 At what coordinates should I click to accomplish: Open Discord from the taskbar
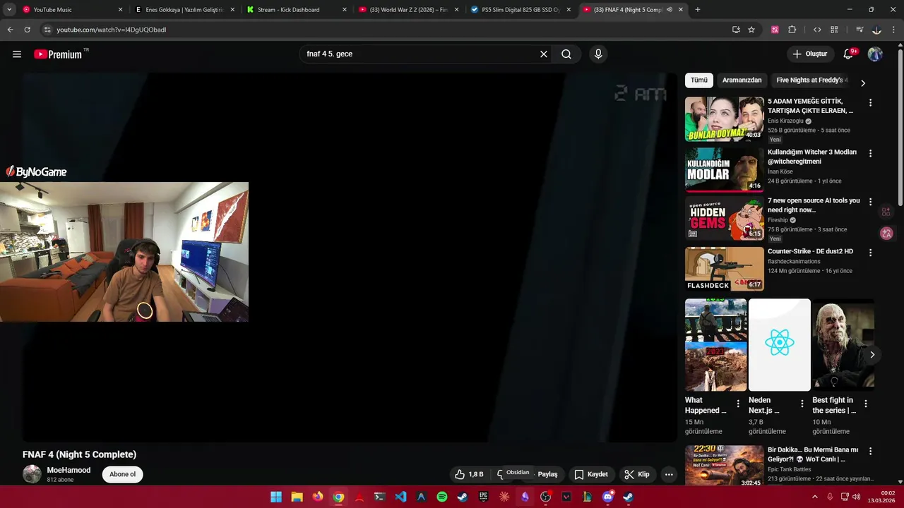tap(607, 497)
